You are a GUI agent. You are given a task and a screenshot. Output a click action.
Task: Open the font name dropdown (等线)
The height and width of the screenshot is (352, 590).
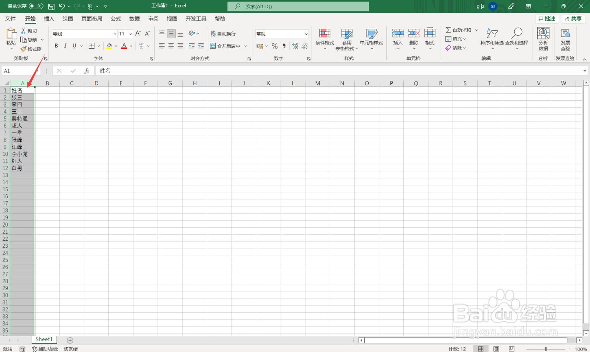tap(115, 34)
